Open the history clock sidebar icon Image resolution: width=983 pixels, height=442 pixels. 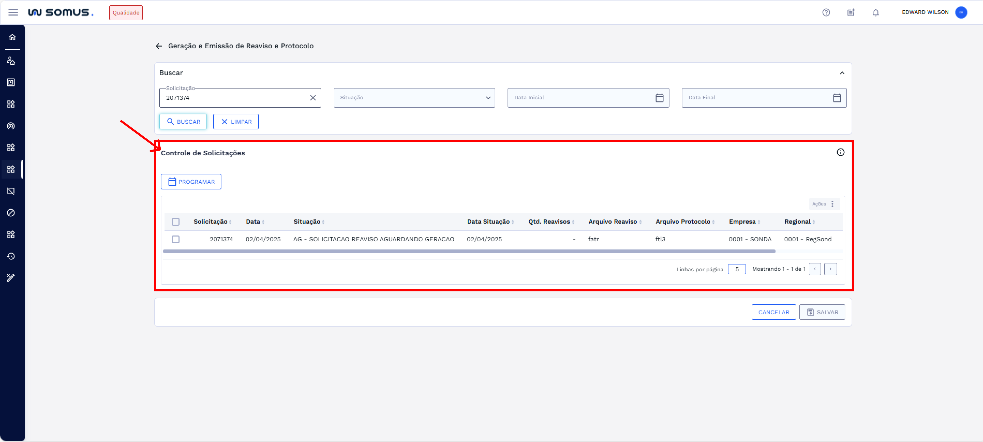tap(11, 256)
